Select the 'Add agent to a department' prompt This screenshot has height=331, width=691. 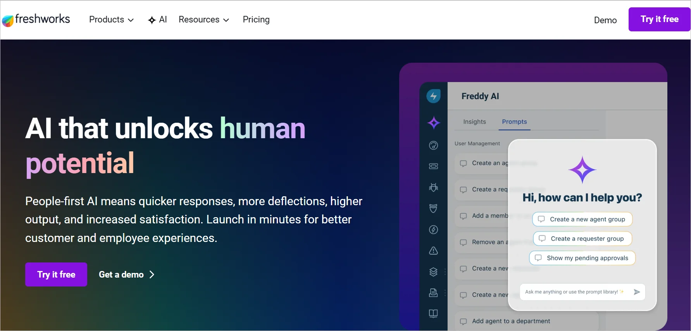[527, 321]
